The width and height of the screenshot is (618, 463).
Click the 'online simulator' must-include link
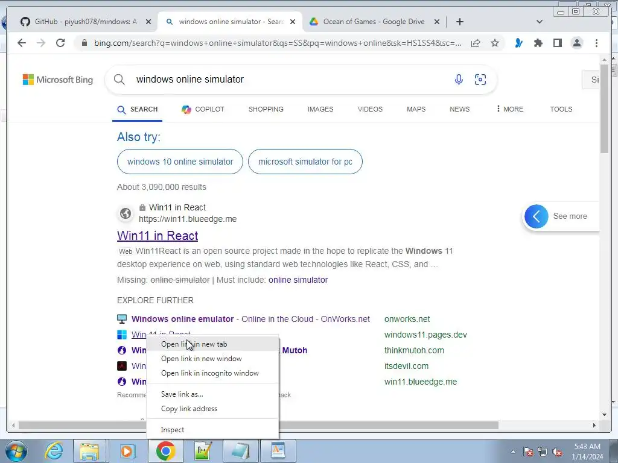[298, 280]
